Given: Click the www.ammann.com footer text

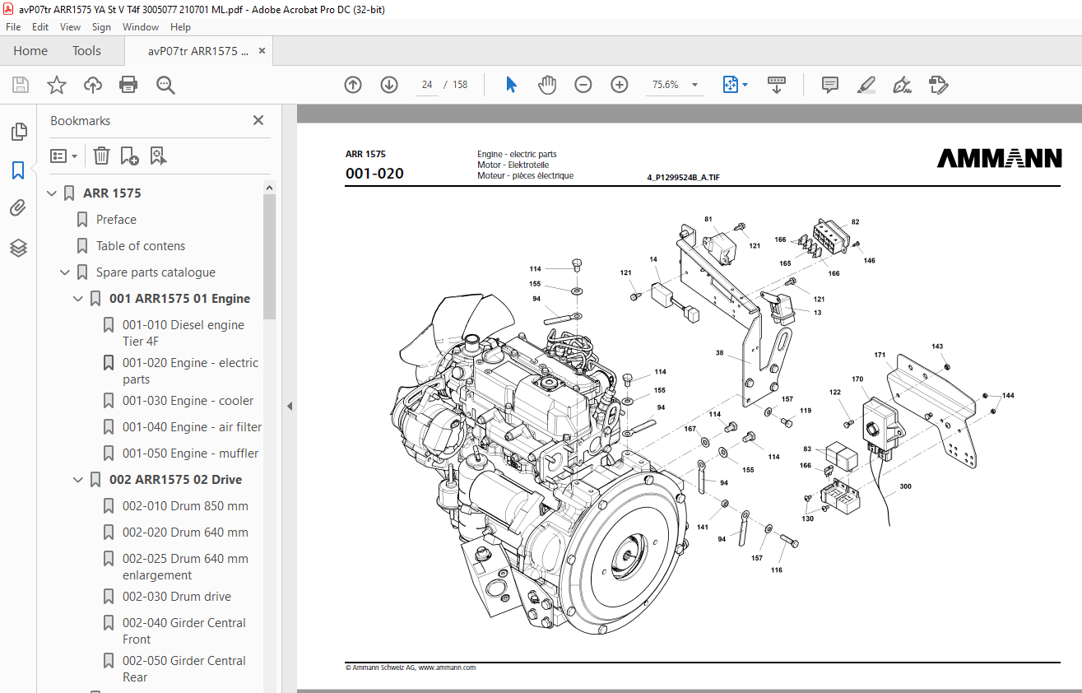Looking at the screenshot, I should pos(447,667).
